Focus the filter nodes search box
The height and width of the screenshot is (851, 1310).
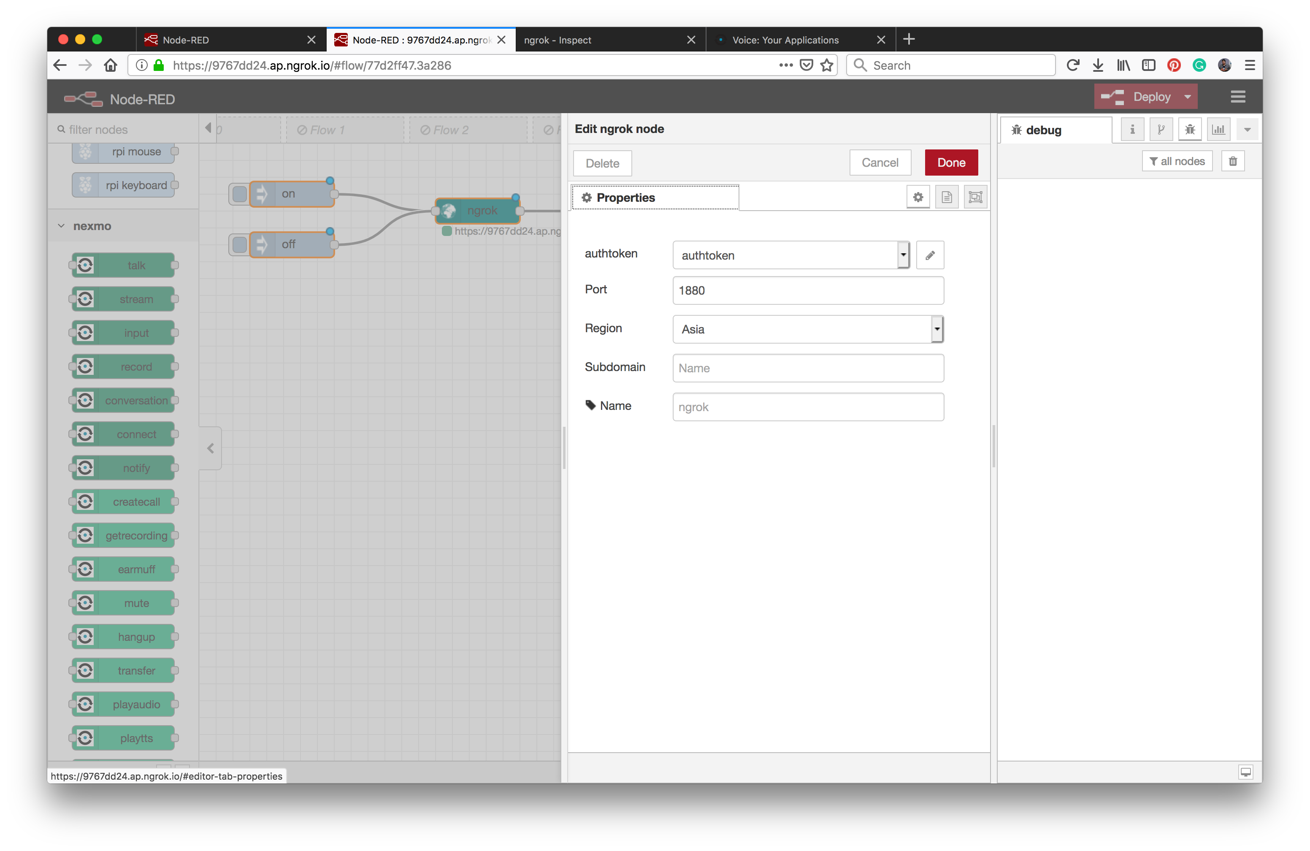click(123, 130)
